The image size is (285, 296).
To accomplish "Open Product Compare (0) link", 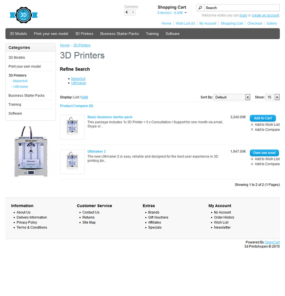I will click(x=76, y=106).
